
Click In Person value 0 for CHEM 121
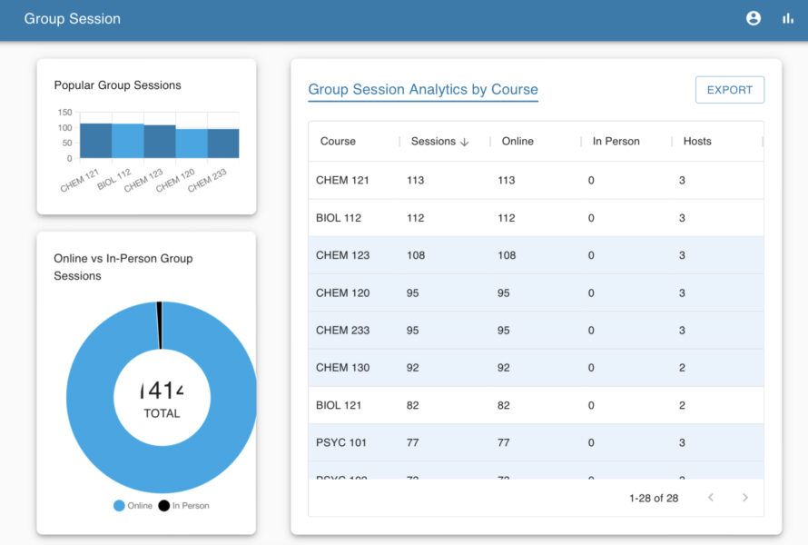(591, 181)
